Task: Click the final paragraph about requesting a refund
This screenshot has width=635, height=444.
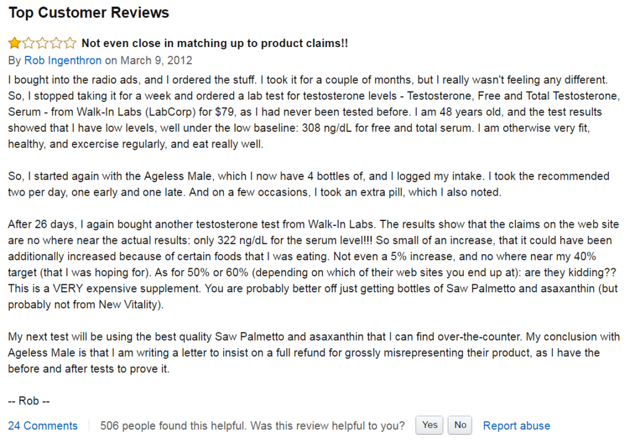Action: 310,352
